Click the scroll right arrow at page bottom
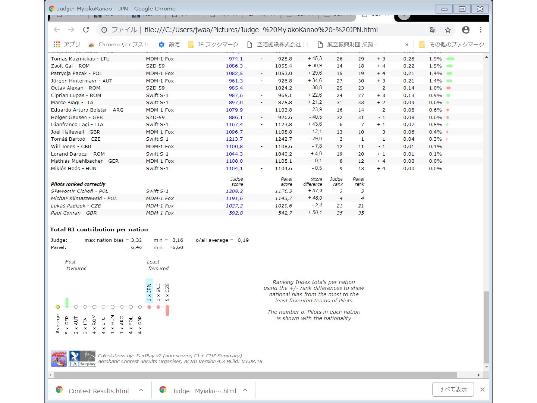This screenshot has height=403, width=537. click(x=479, y=375)
